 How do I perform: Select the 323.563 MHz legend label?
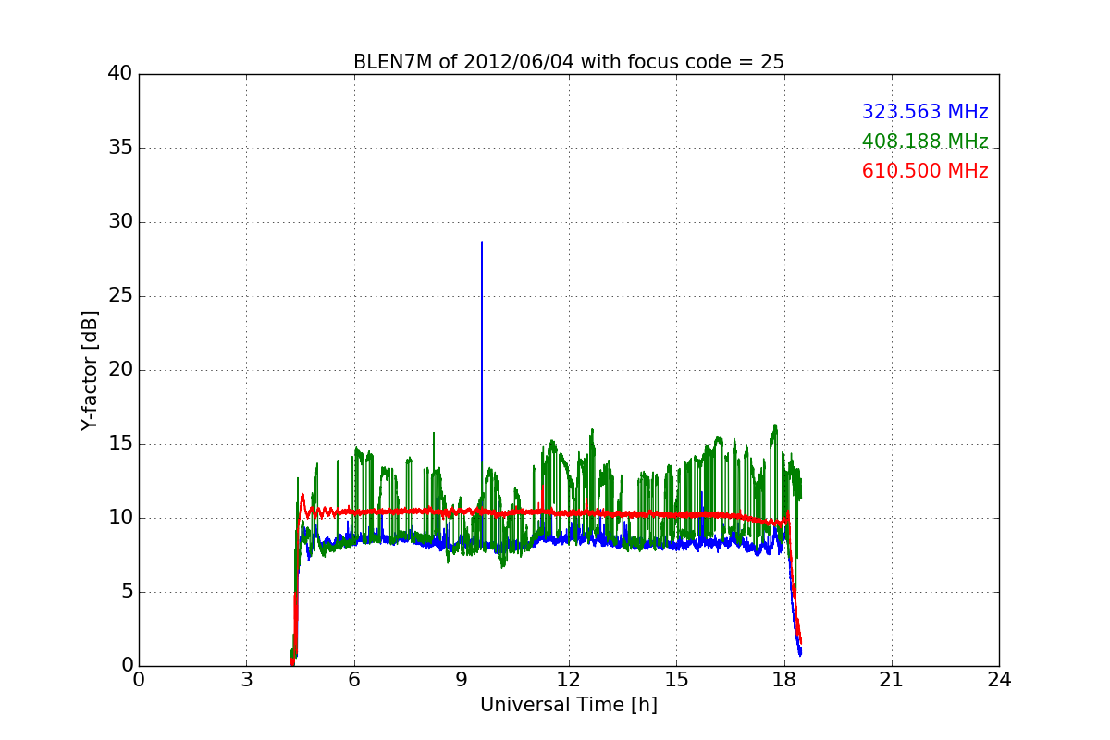pos(925,112)
